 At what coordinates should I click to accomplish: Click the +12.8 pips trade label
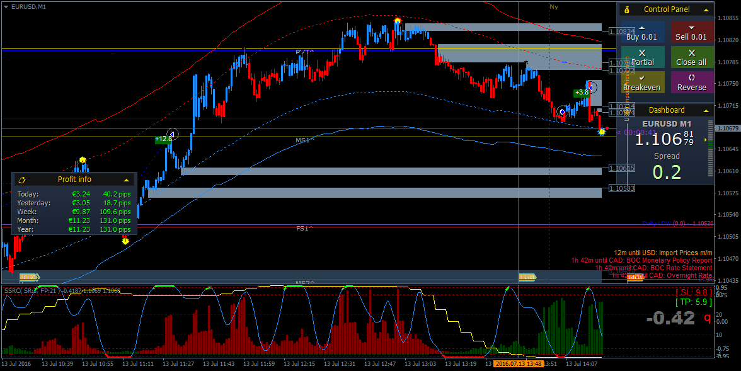163,139
